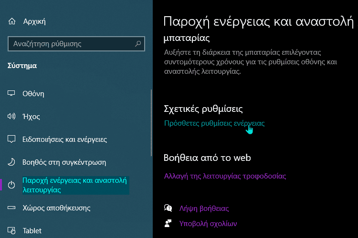This screenshot has width=358, height=238.
Task: Click the speaker icon beside Ήχος
Action: (x=12, y=117)
